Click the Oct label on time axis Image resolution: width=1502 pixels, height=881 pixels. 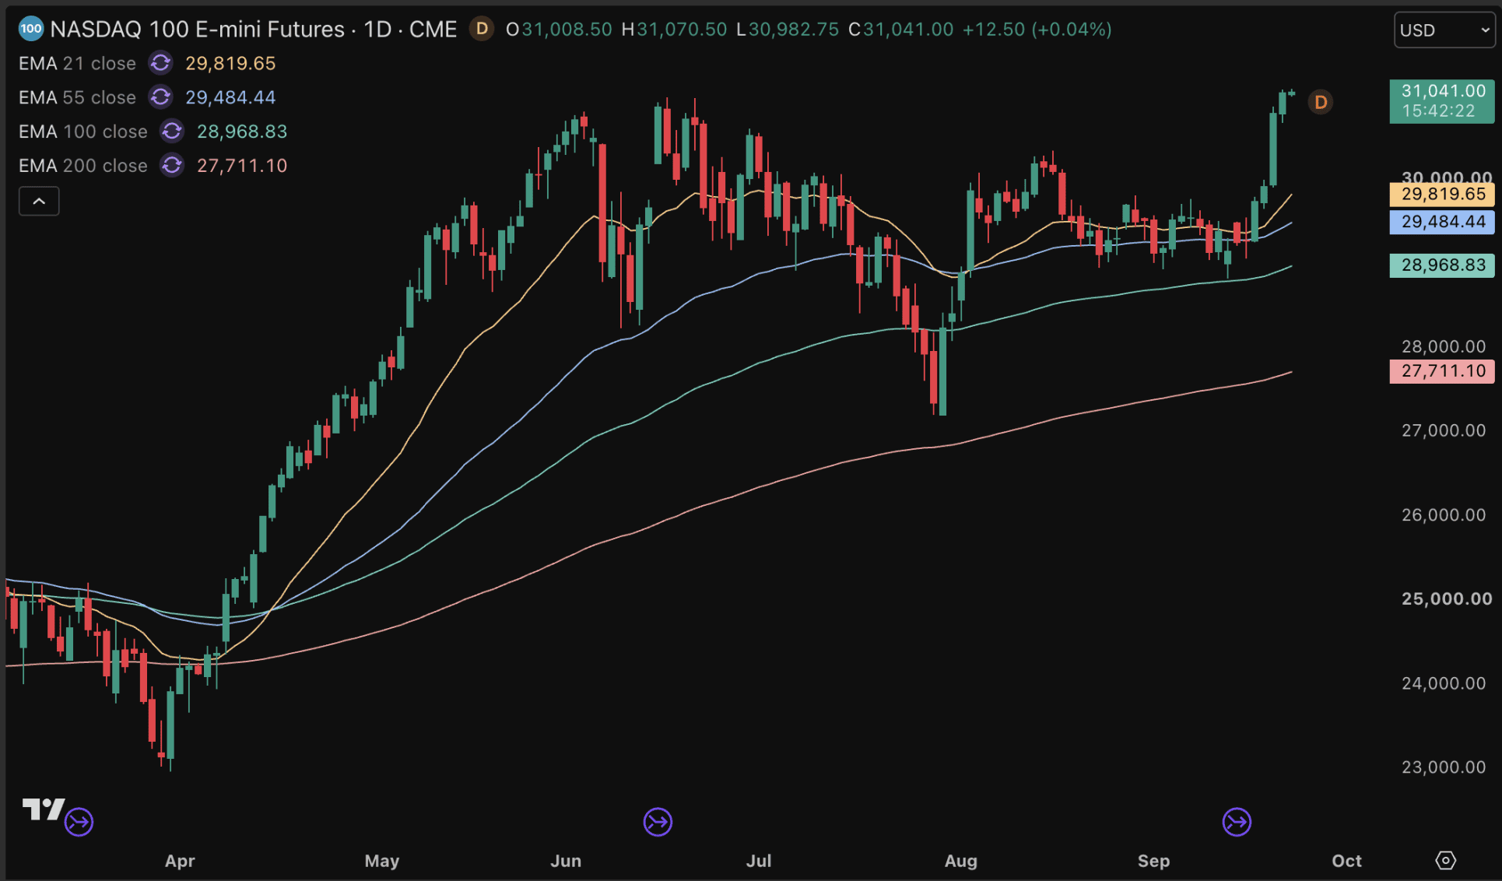(x=1346, y=861)
